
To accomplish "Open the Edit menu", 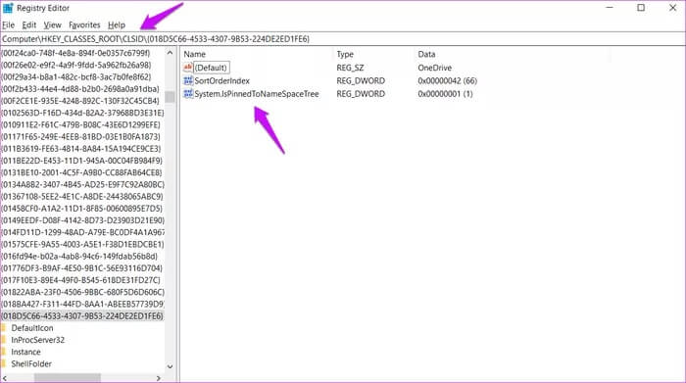I will (x=29, y=24).
